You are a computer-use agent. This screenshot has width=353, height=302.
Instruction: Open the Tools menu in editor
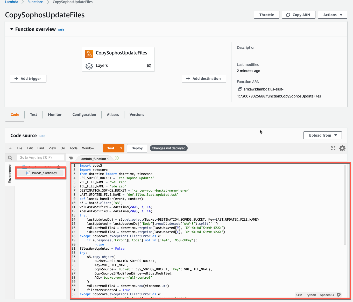[74, 148]
